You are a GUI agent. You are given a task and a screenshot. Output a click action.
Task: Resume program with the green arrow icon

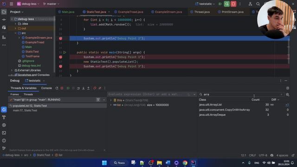coord(68,88)
